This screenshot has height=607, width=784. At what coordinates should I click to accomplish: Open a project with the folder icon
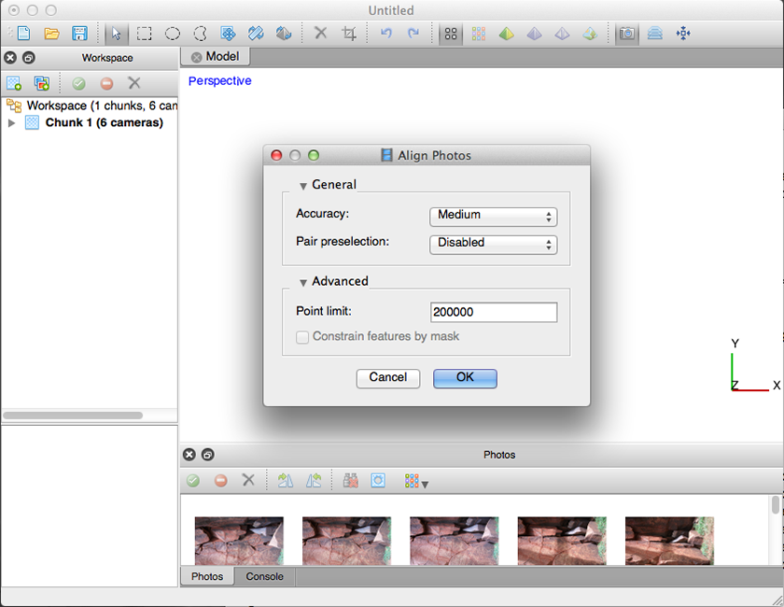point(51,34)
